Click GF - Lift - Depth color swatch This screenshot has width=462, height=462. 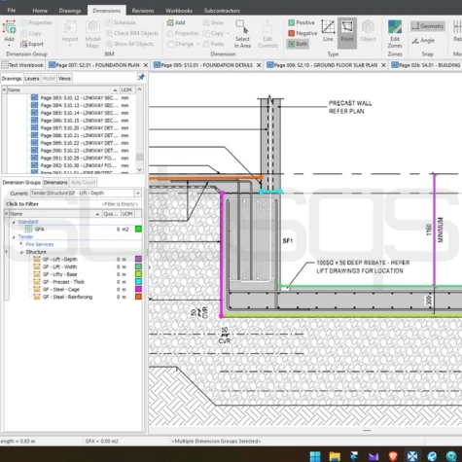[x=138, y=259]
